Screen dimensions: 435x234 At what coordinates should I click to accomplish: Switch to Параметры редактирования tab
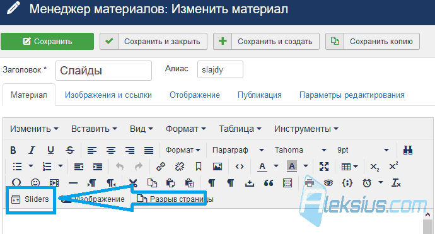(352, 95)
